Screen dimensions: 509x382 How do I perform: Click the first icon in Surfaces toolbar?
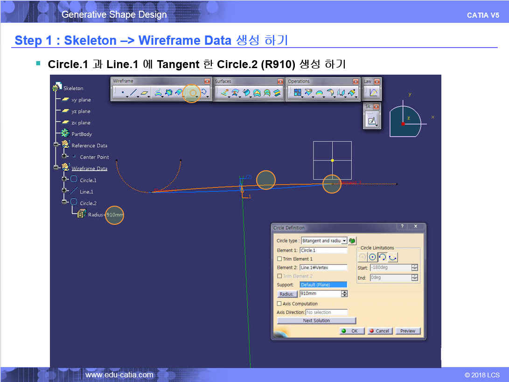224,93
